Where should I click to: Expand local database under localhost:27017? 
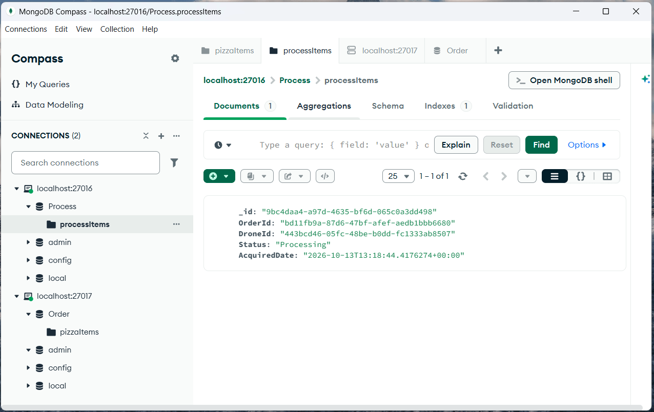coord(28,386)
